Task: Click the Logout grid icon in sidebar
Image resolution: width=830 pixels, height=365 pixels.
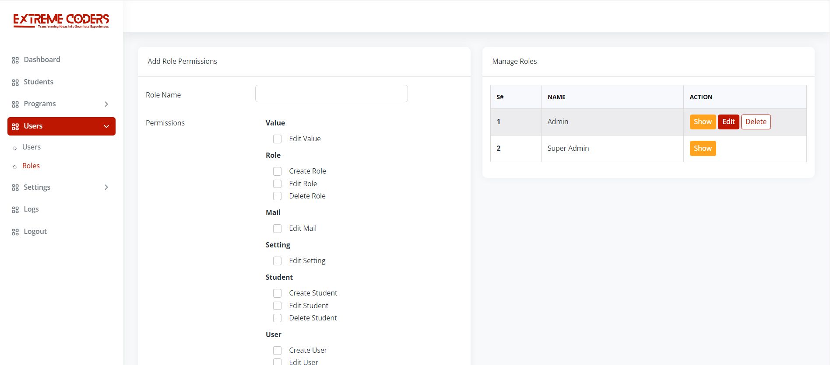Action: [x=15, y=232]
